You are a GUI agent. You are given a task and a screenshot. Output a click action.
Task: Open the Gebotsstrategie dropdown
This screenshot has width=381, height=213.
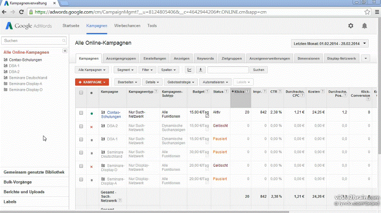(181, 82)
